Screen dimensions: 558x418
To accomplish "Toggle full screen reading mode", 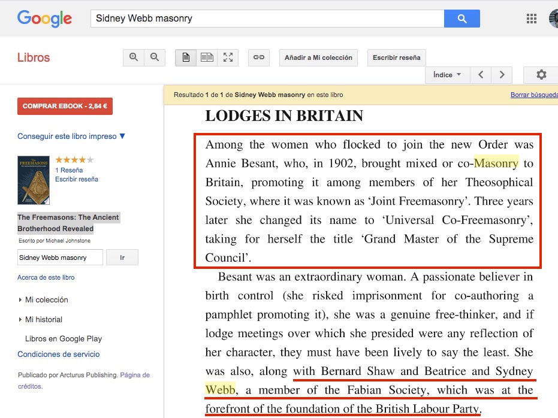I will tap(228, 57).
